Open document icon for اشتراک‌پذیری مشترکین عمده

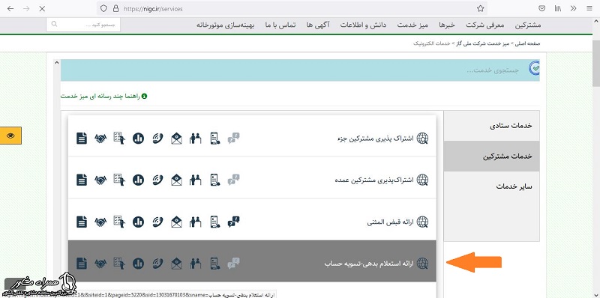(82, 180)
